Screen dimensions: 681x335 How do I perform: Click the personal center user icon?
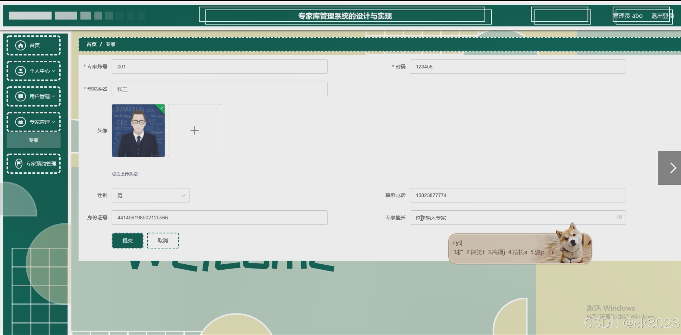[20, 71]
